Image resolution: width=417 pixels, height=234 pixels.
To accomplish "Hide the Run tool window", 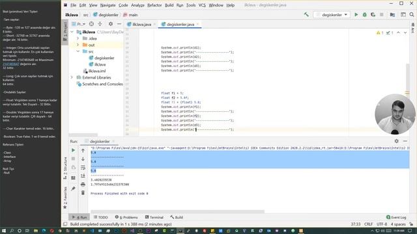I will point(405,141).
